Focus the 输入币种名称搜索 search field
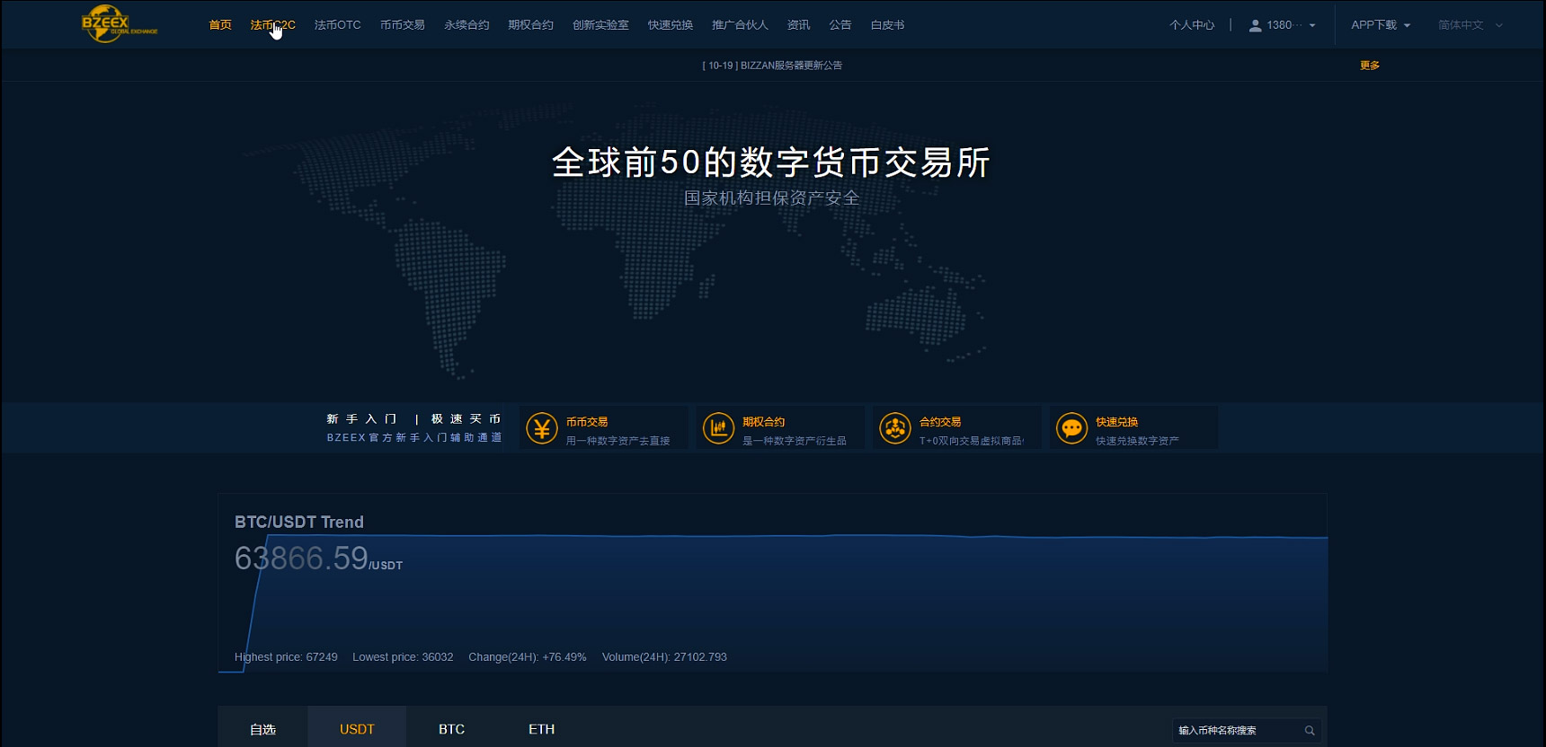 1236,731
